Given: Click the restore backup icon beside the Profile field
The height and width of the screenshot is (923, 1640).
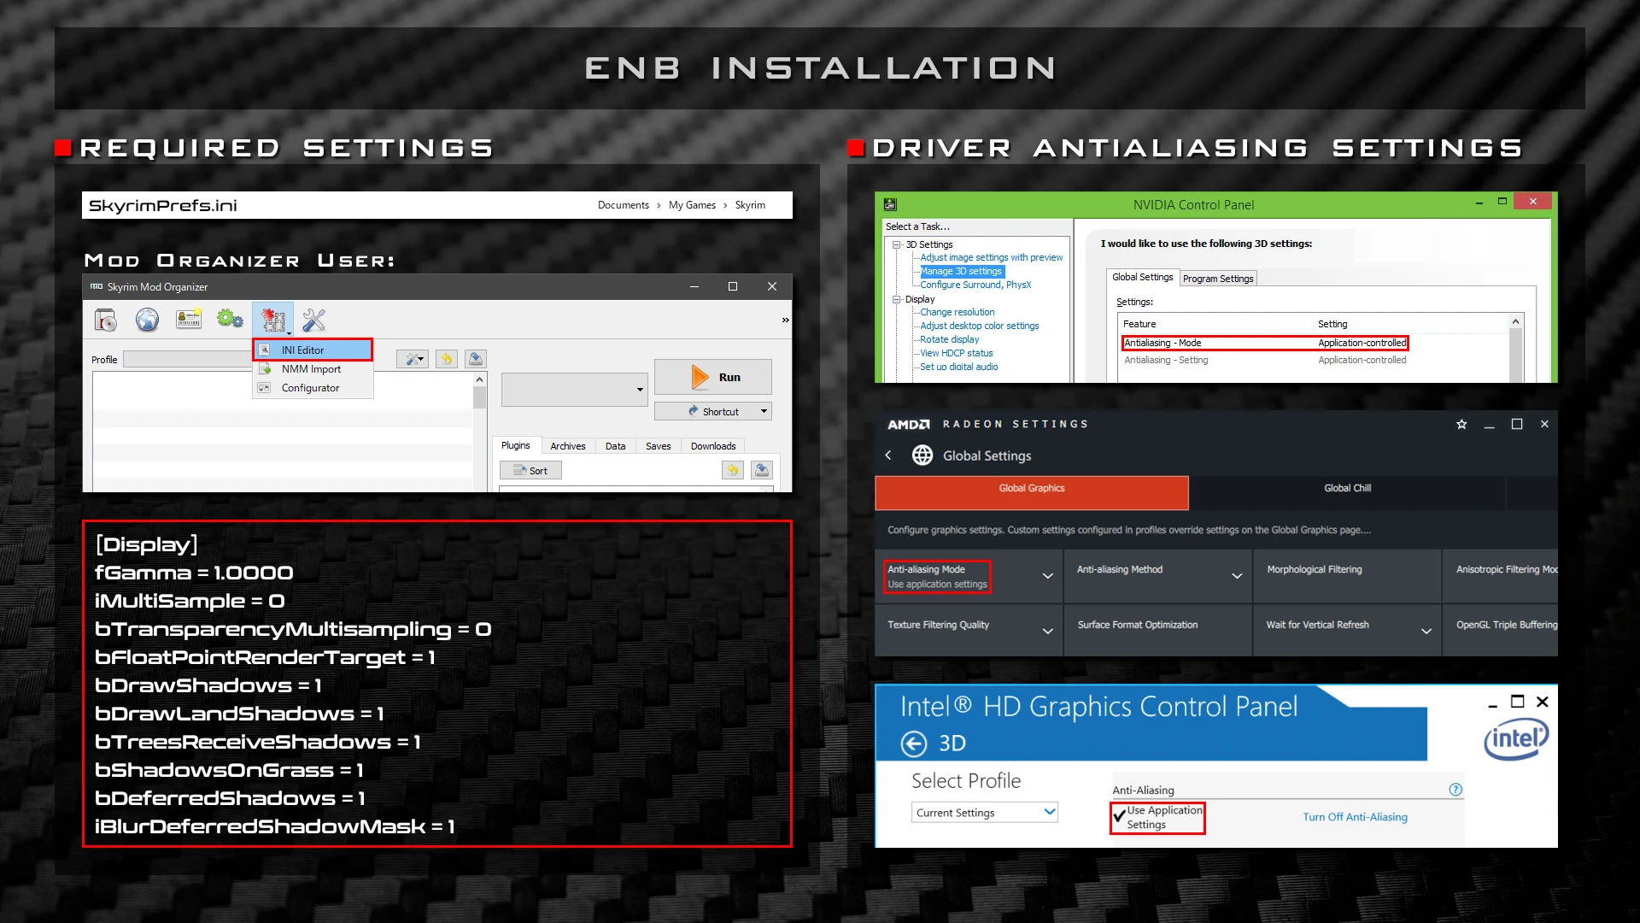Looking at the screenshot, I should [446, 359].
